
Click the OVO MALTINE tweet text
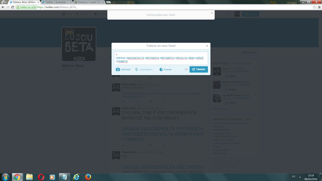point(159,115)
